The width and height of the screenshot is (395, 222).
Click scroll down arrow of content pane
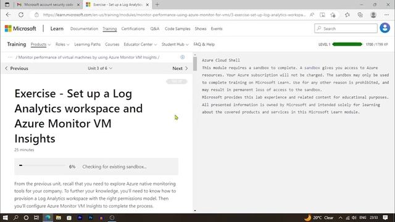(195, 211)
